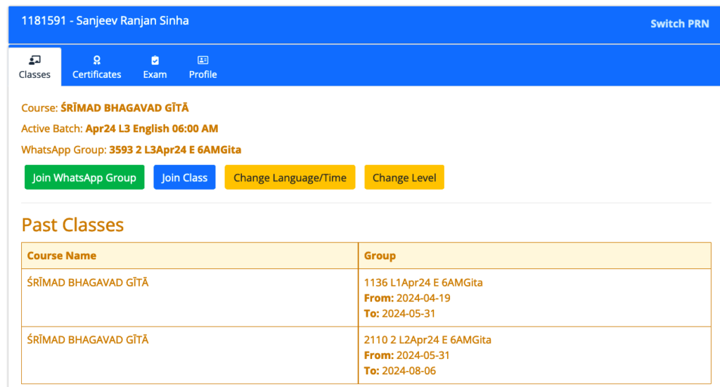Click the yellow Change Level button

(404, 178)
